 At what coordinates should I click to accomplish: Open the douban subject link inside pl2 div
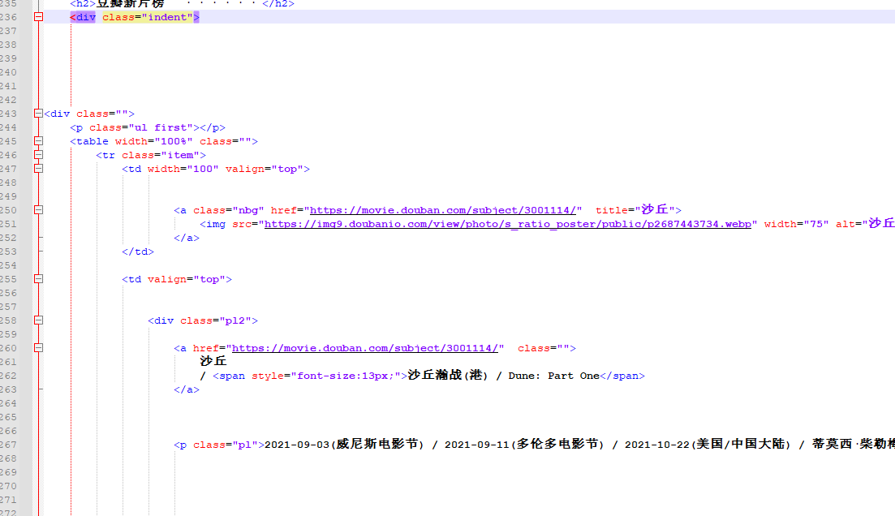365,348
